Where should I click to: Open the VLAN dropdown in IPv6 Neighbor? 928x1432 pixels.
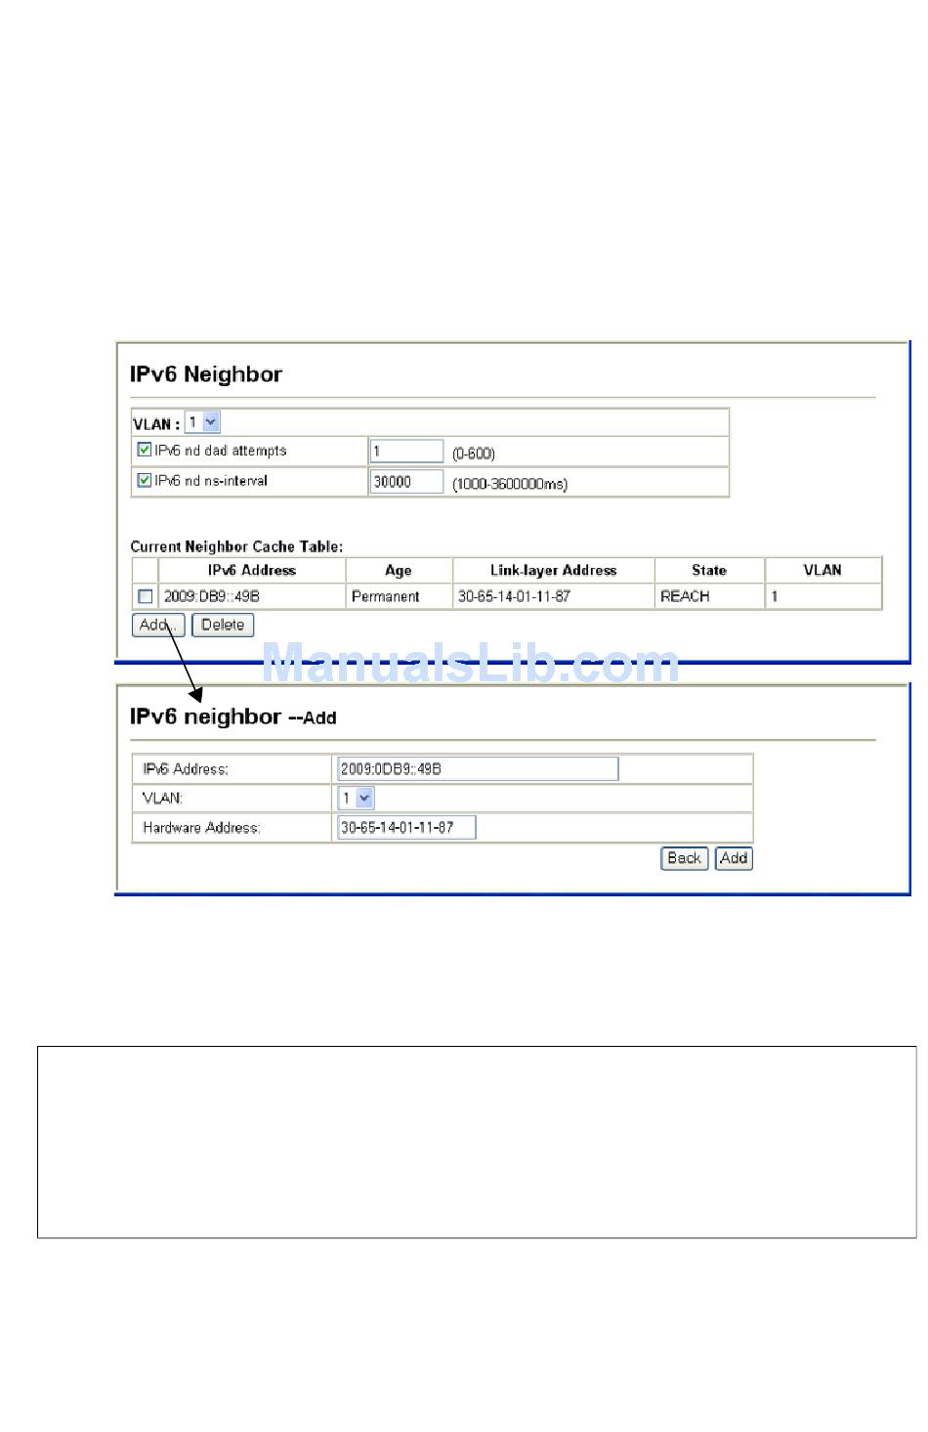click(x=203, y=422)
